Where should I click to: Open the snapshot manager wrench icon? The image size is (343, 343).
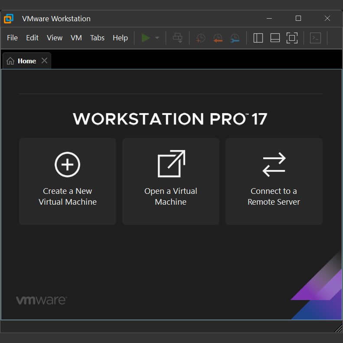(235, 38)
